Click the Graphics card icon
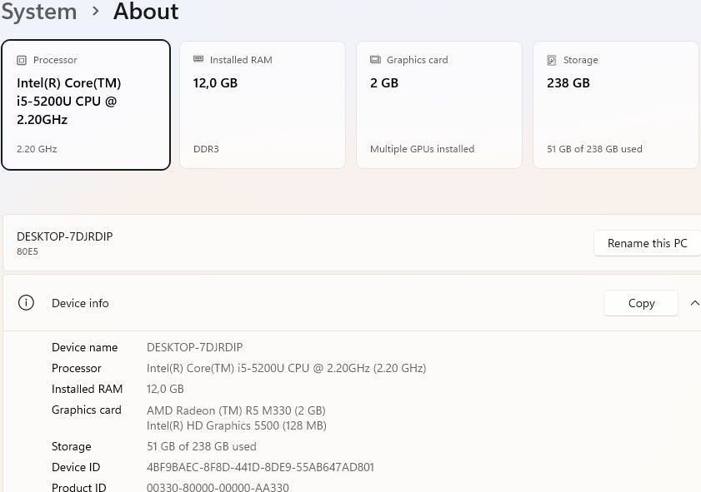The width and height of the screenshot is (701, 492). click(375, 59)
